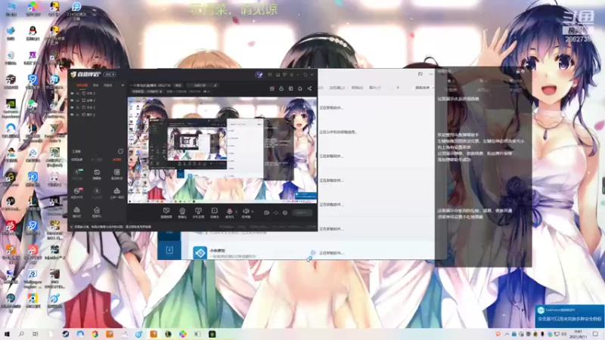
Task: Open the sort dropdown in software manager
Action: coord(424,88)
